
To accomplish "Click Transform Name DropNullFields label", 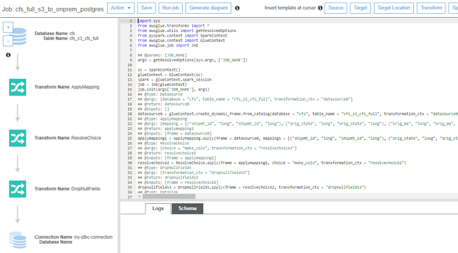I will [x=68, y=189].
